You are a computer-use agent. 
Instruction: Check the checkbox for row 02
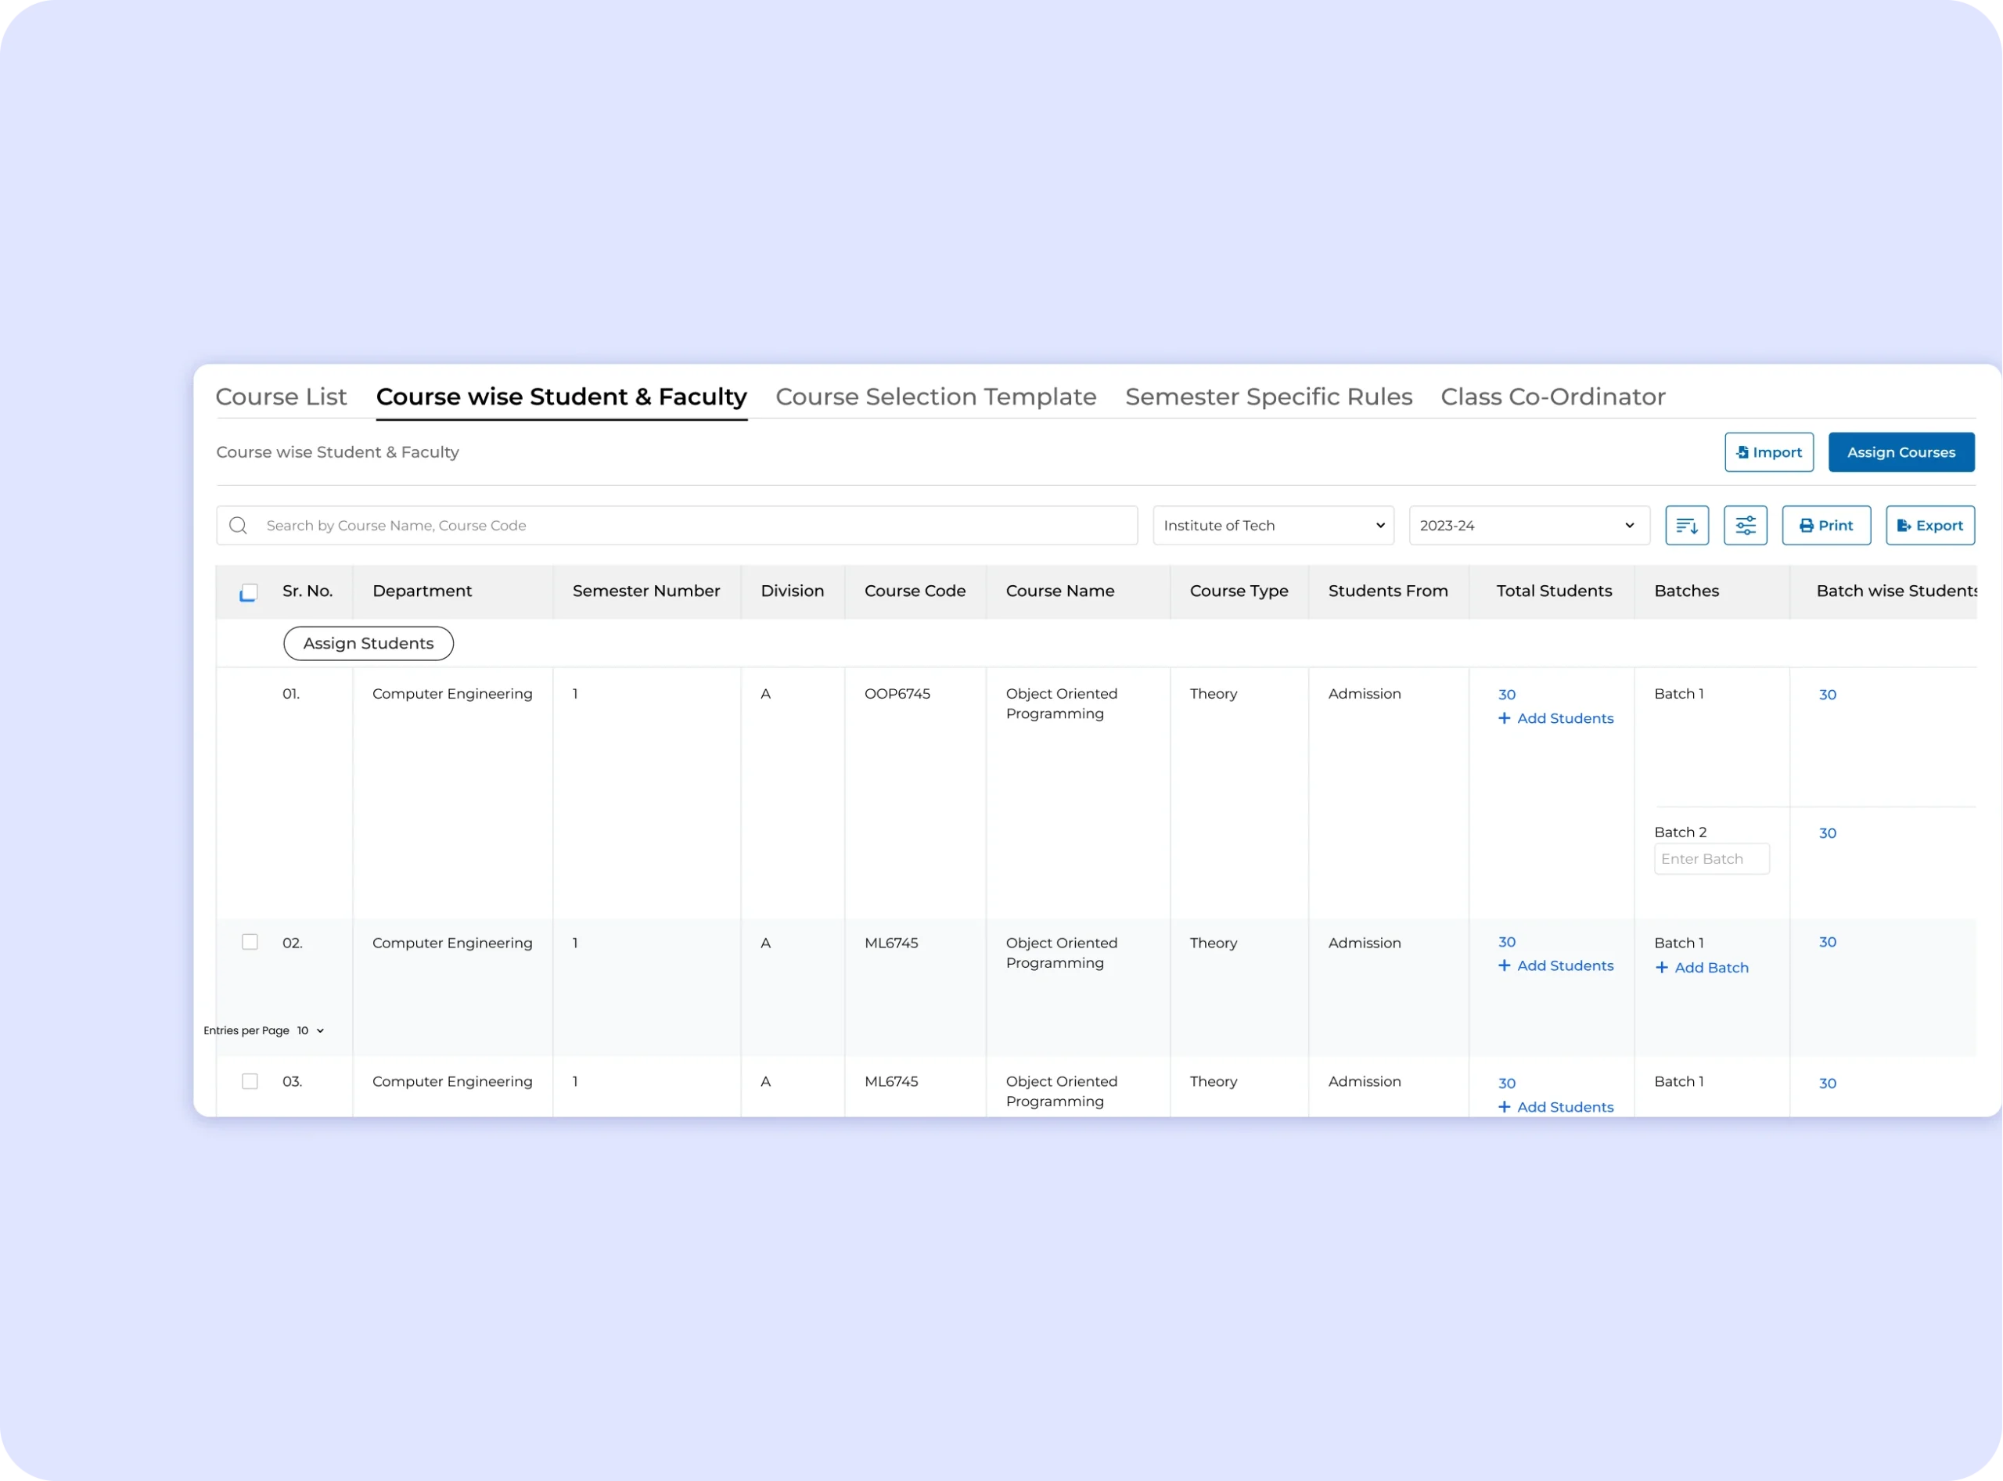pos(250,941)
